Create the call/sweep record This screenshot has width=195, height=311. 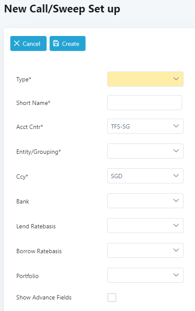(68, 43)
